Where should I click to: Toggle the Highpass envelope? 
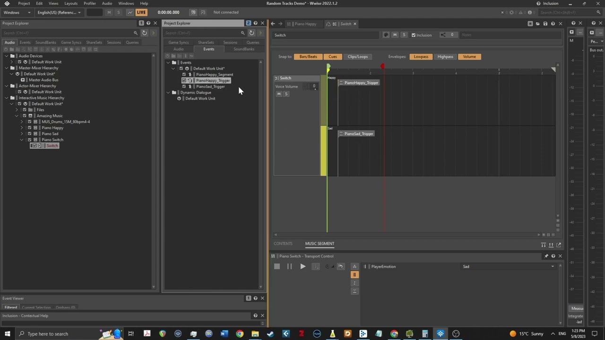pos(445,57)
